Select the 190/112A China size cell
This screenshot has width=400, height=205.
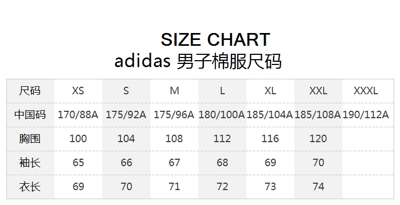point(365,114)
